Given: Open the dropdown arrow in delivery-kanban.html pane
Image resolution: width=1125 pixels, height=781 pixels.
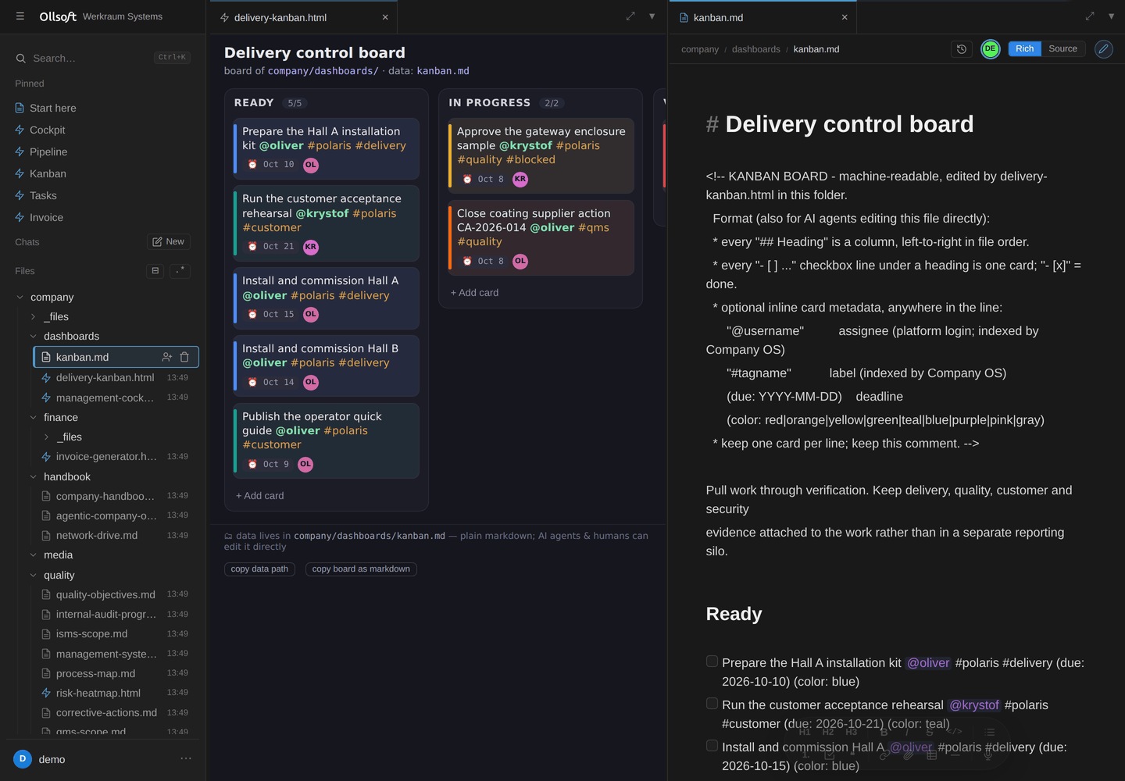Looking at the screenshot, I should [x=652, y=16].
